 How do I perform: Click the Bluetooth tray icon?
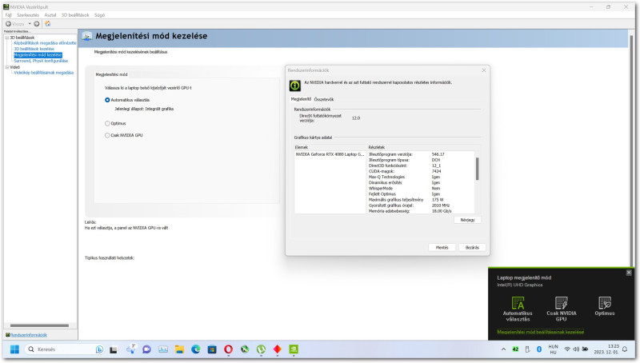coord(538,349)
